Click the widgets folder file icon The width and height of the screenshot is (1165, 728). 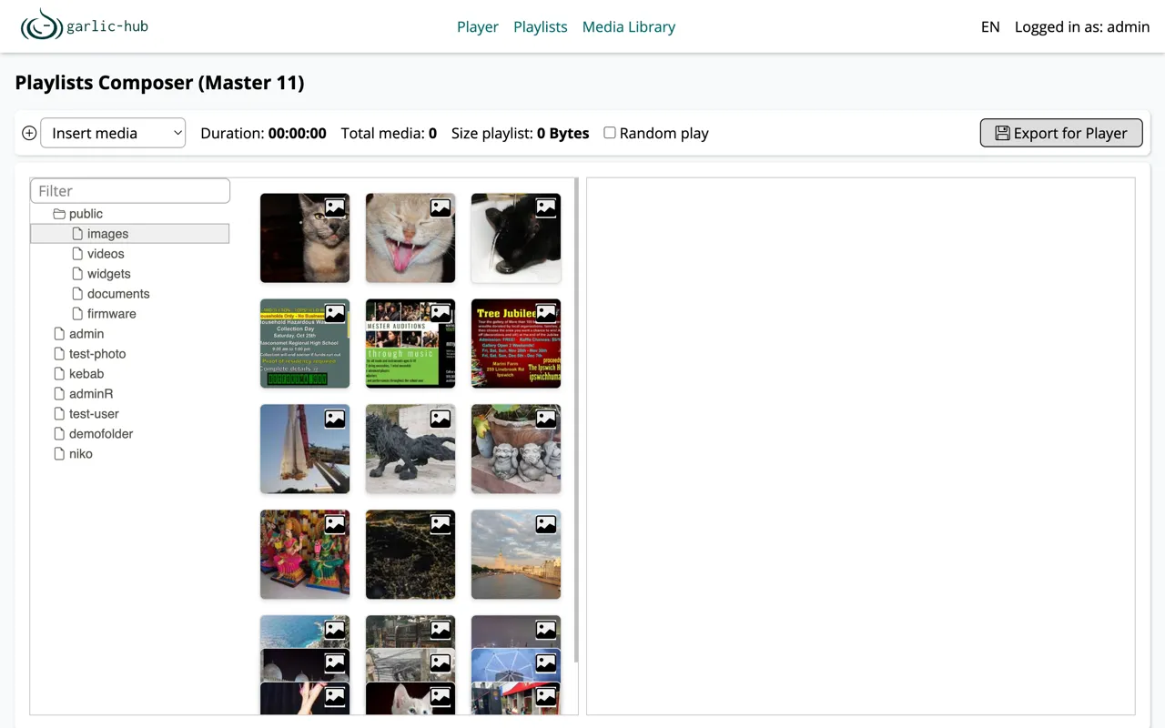[77, 274]
